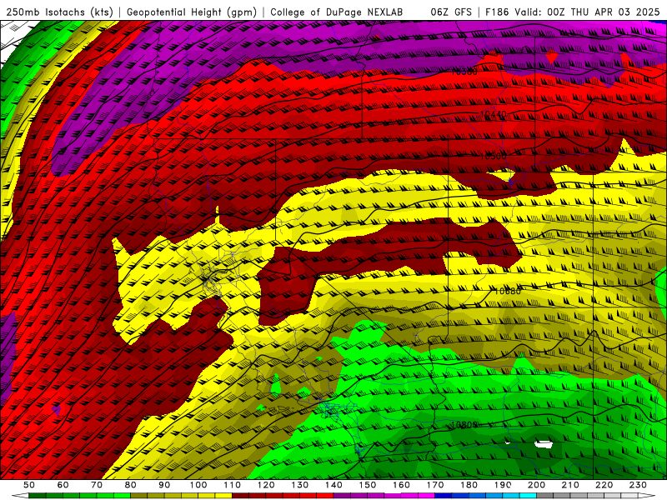Screen dimensions: 667x500
Task: Click the 180 value on the color scale
Action: click(469, 485)
